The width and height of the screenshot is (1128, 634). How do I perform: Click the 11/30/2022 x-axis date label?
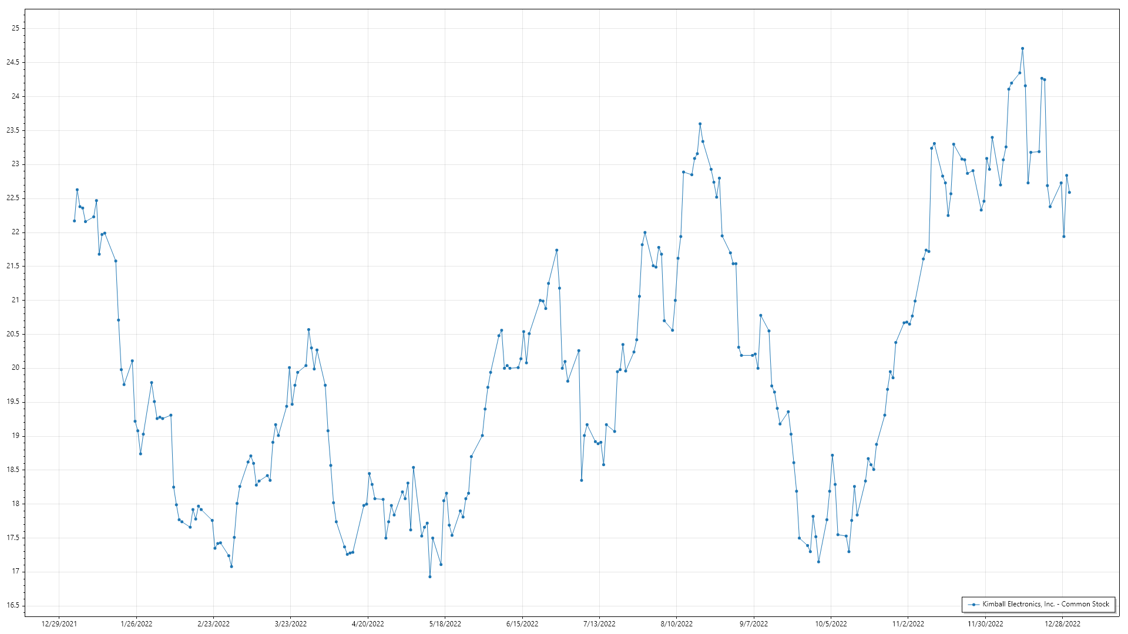point(985,624)
